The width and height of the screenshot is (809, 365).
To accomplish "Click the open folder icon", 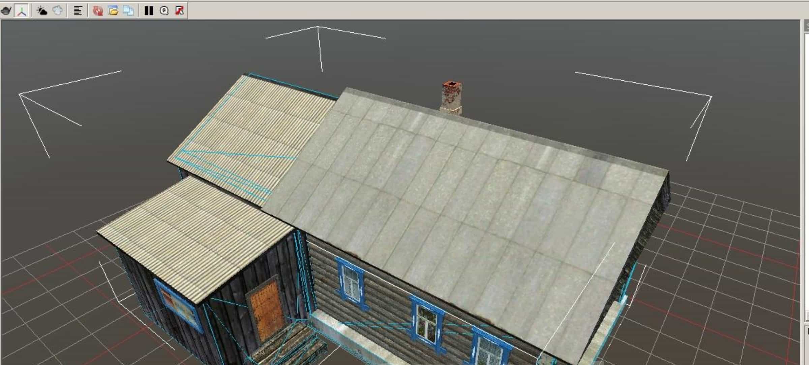I will 113,11.
